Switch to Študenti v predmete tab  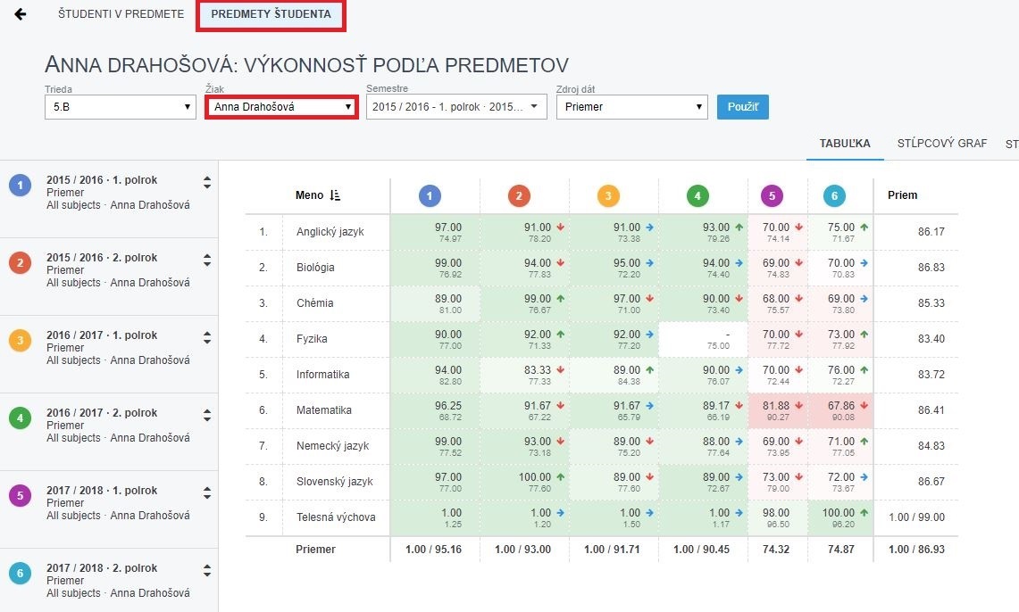tap(121, 14)
